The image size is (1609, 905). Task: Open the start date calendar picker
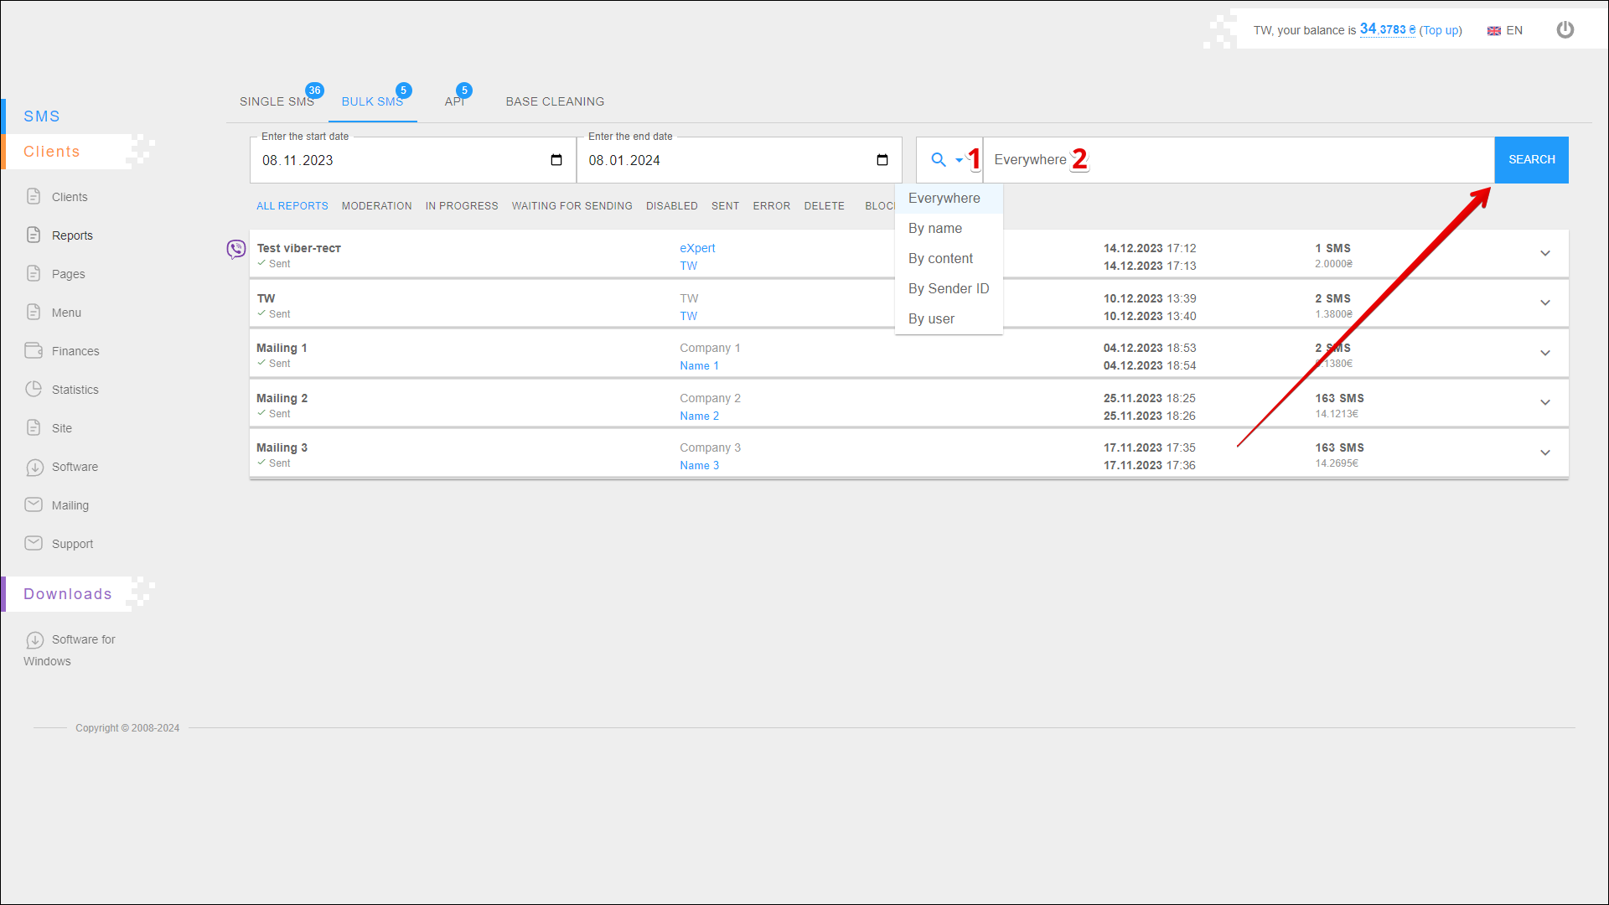556,160
